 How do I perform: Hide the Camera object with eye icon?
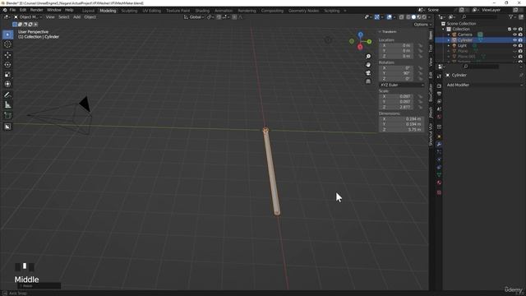tap(514, 35)
